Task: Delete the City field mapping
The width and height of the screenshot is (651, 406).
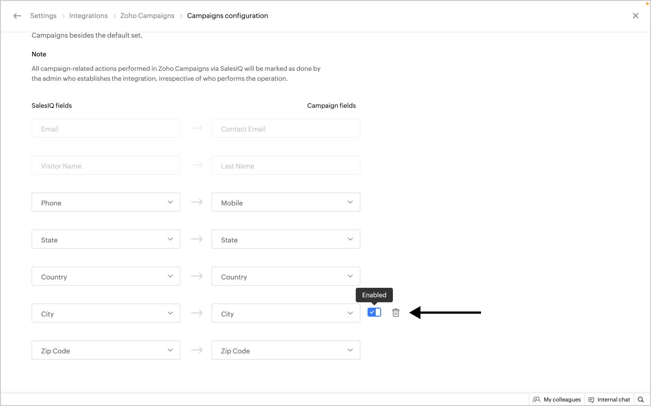Action: pyautogui.click(x=396, y=313)
